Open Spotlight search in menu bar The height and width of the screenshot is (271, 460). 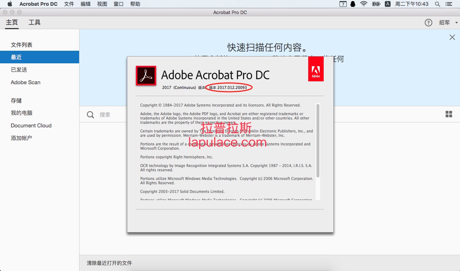(437, 4)
